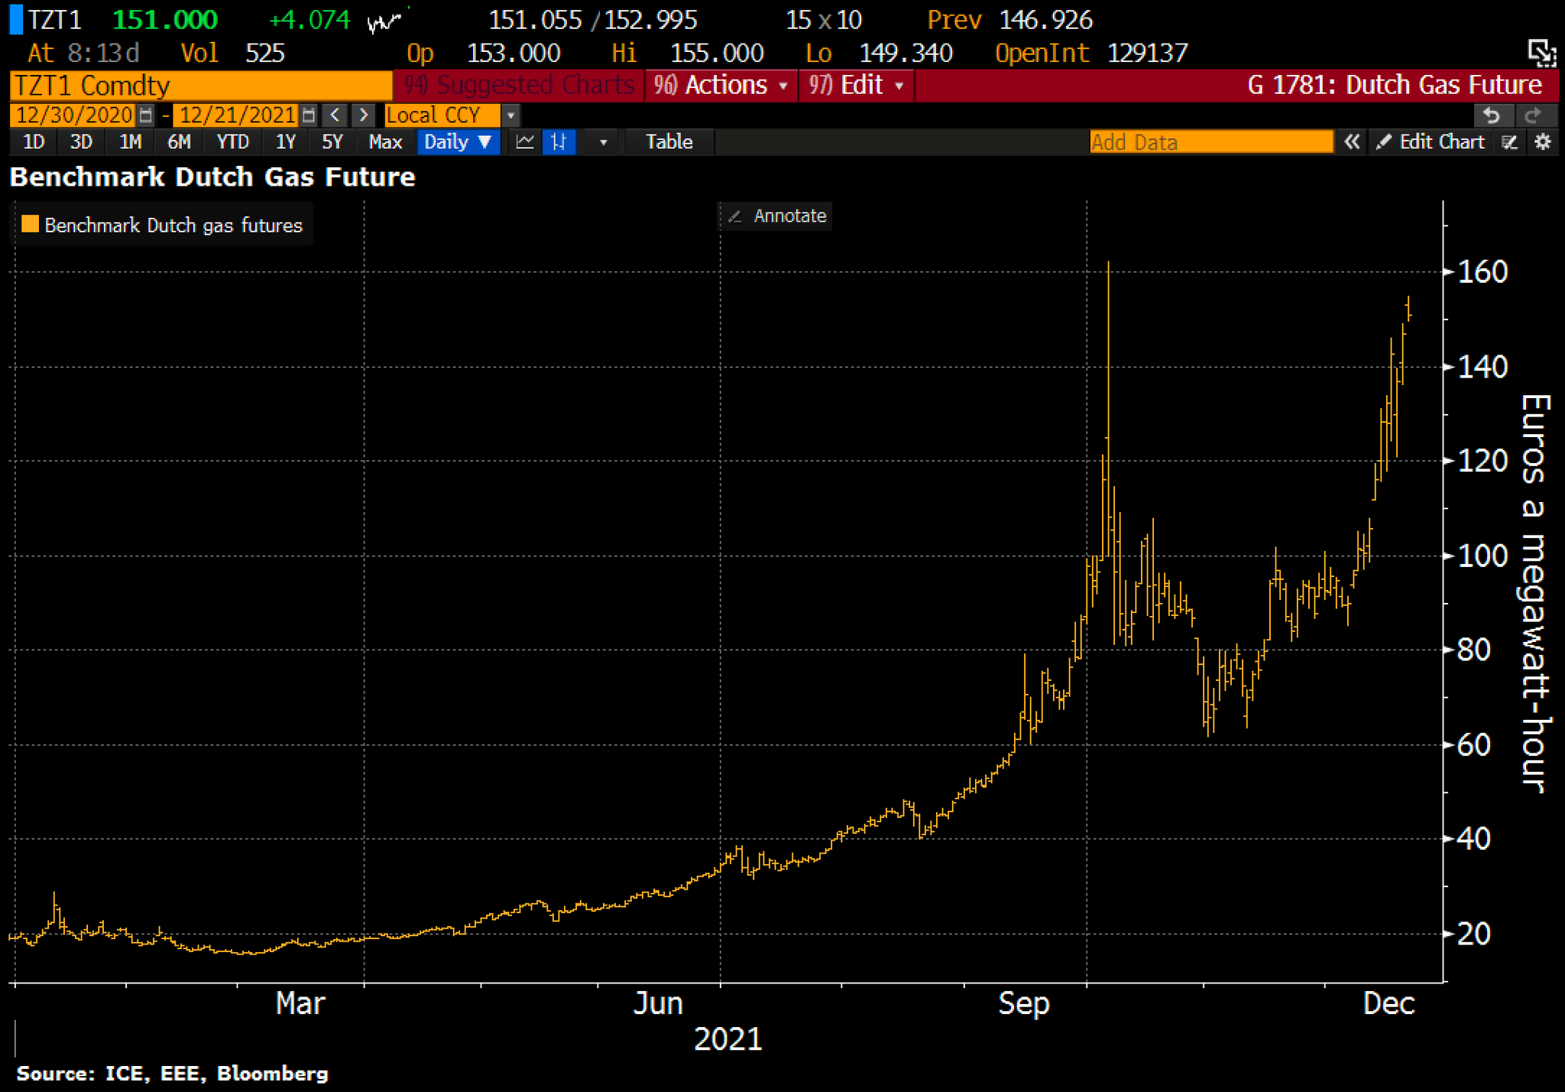Switch to line chart type icon
Screen dimensions: 1565x1092
tap(525, 142)
